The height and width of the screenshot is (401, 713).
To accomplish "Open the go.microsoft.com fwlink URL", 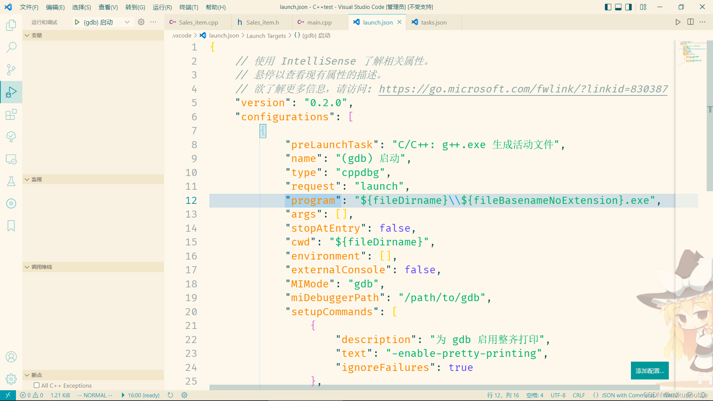I will [523, 89].
